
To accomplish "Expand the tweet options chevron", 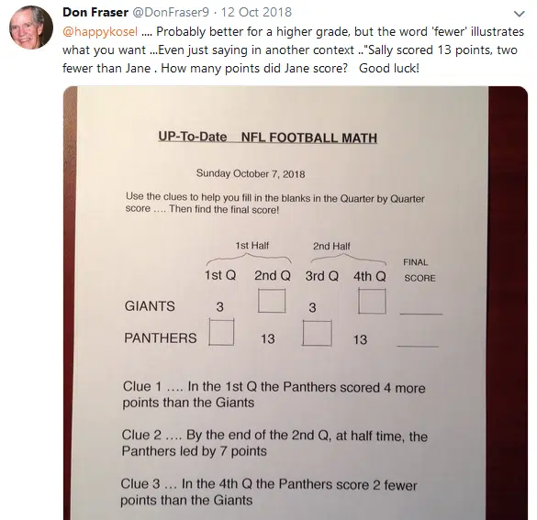I will coord(520,14).
